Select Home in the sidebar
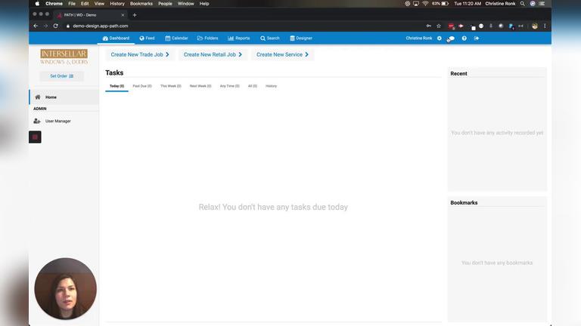Image resolution: width=581 pixels, height=326 pixels. [x=64, y=97]
